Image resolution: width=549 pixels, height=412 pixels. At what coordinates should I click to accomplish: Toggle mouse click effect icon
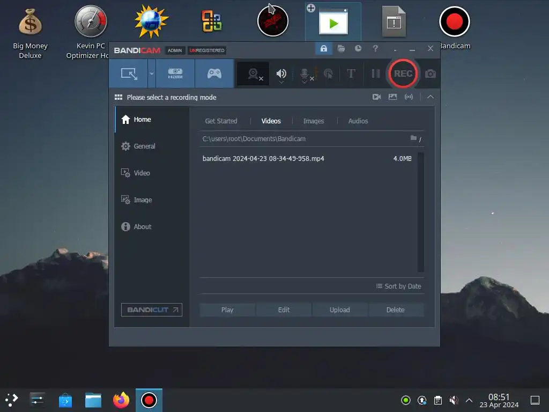pos(328,74)
